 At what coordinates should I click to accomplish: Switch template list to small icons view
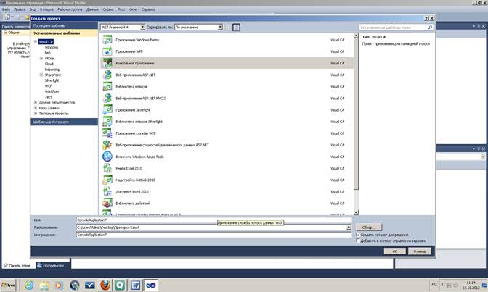coord(228,28)
